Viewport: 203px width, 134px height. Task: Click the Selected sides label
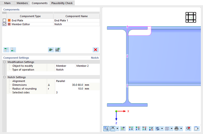tap(21, 93)
